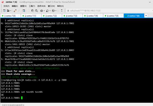This screenshot has width=153, height=106.
Task: Click the plus button to add a new tab
Action: pos(146,16)
